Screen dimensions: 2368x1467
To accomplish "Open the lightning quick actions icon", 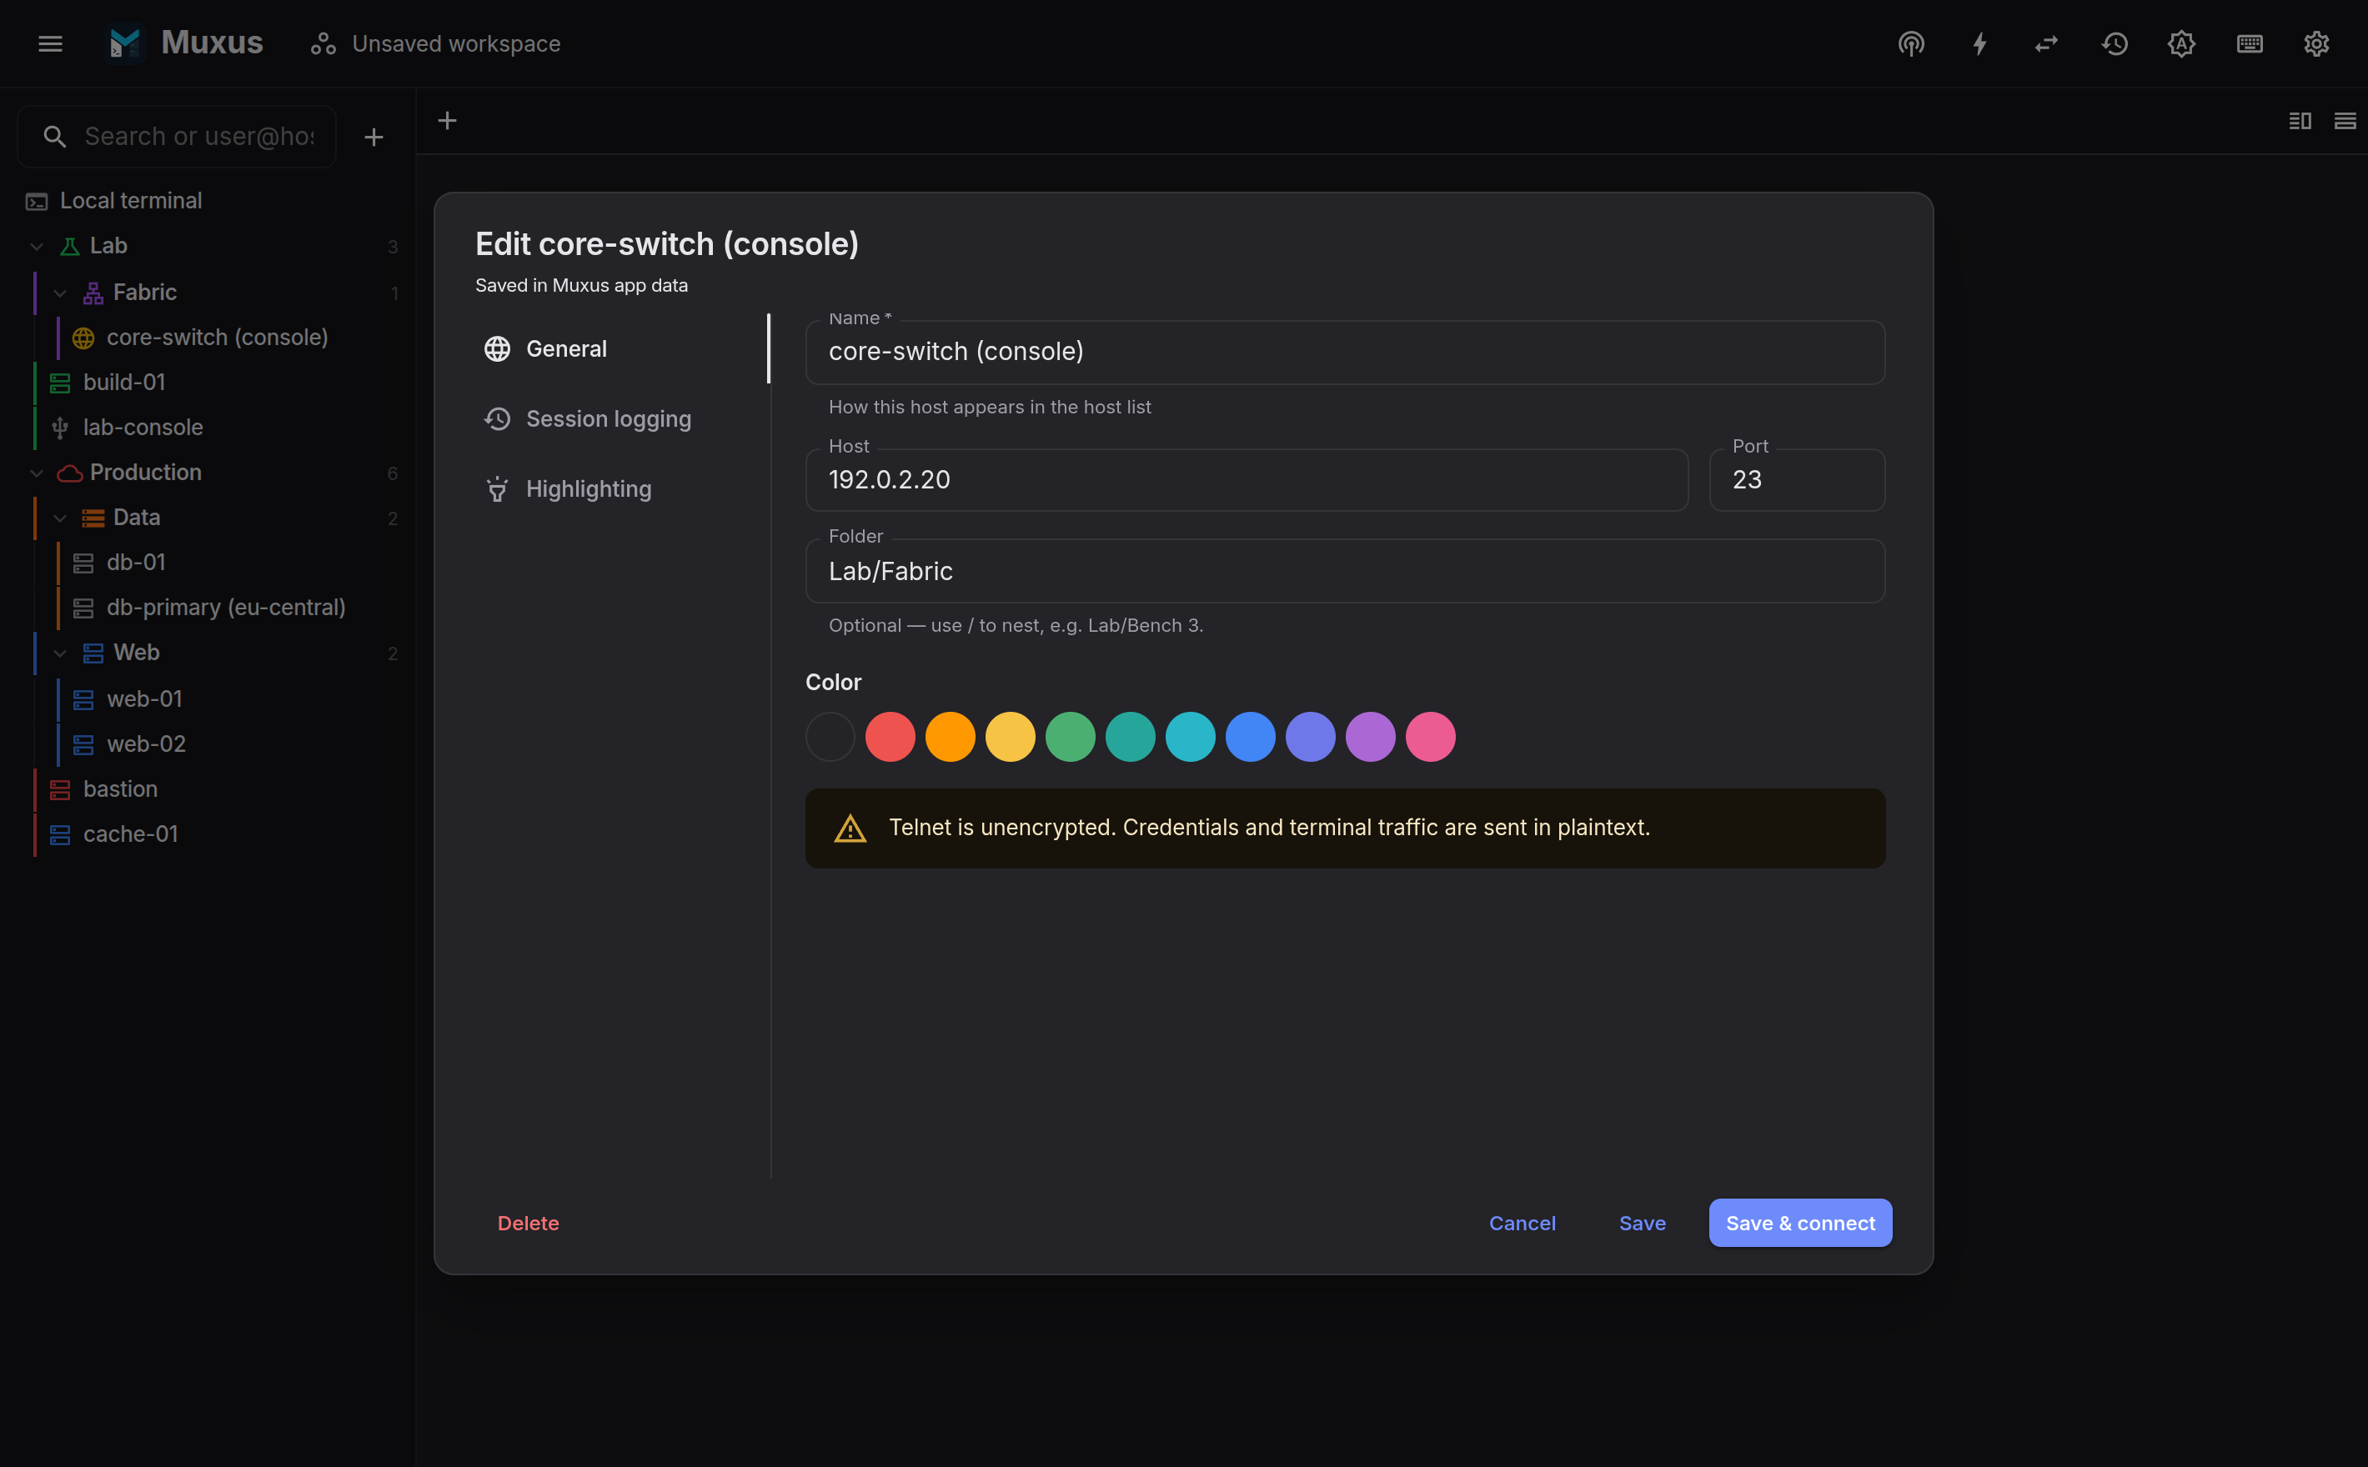I will (1979, 43).
